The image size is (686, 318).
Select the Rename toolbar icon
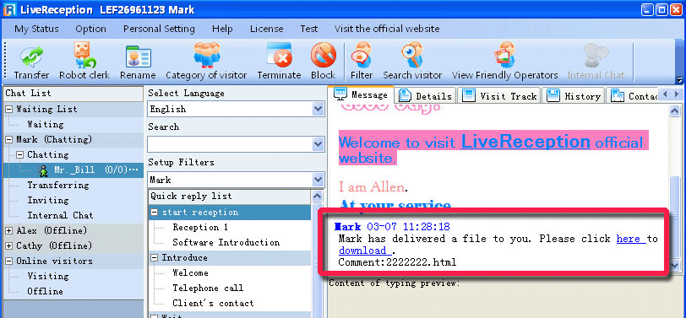pos(138,57)
